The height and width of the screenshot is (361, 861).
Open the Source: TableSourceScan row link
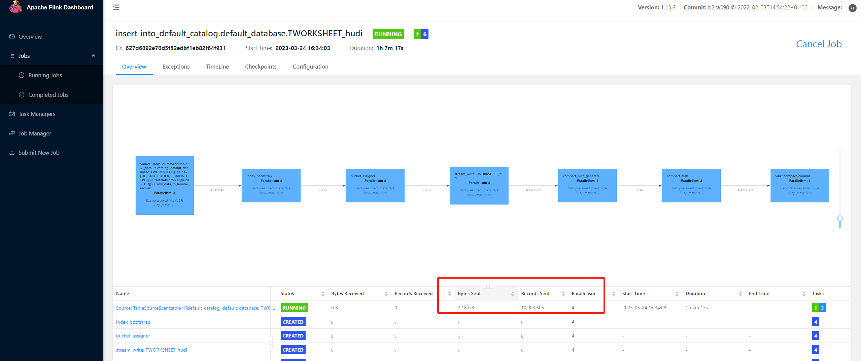click(195, 308)
